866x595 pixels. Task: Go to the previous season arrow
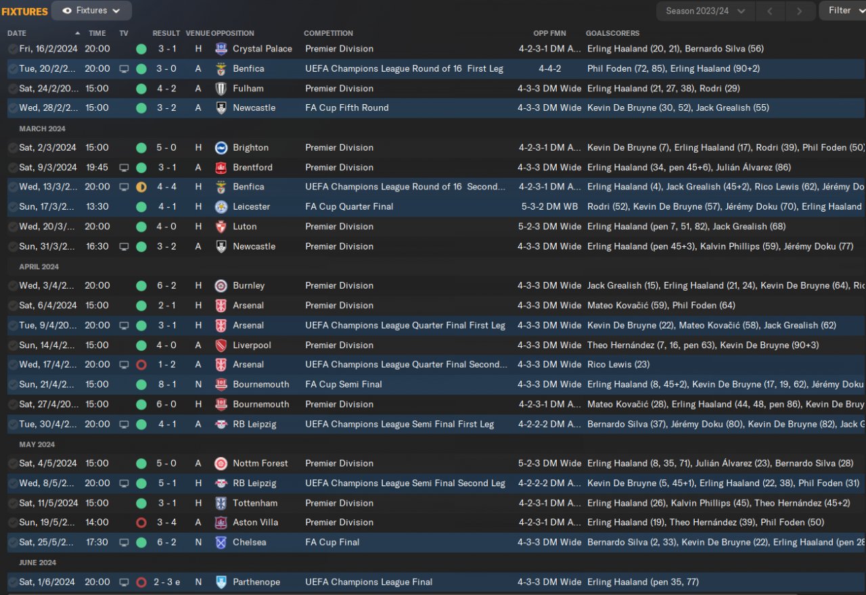pos(771,11)
